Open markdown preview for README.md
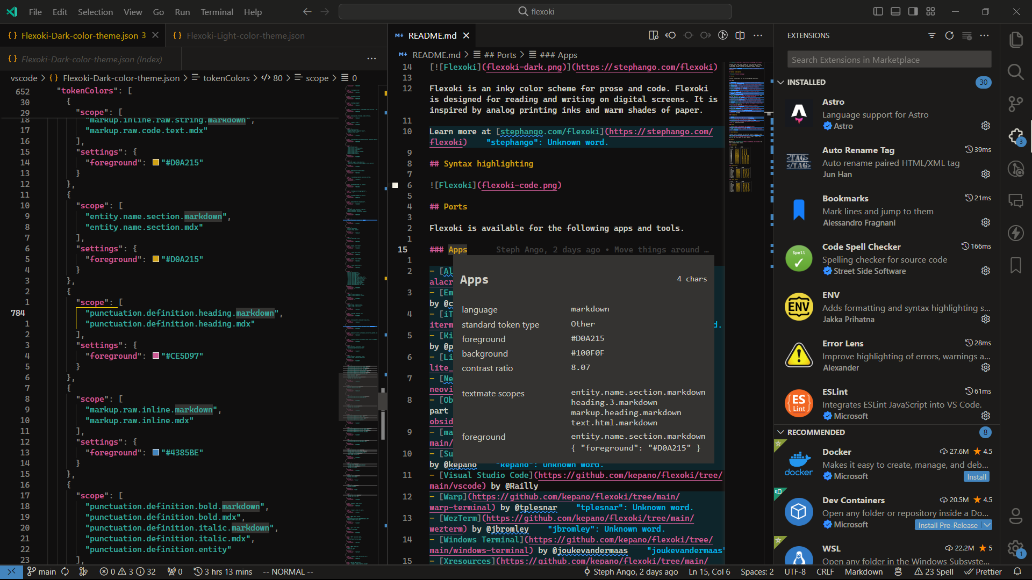The image size is (1032, 580). click(654, 35)
